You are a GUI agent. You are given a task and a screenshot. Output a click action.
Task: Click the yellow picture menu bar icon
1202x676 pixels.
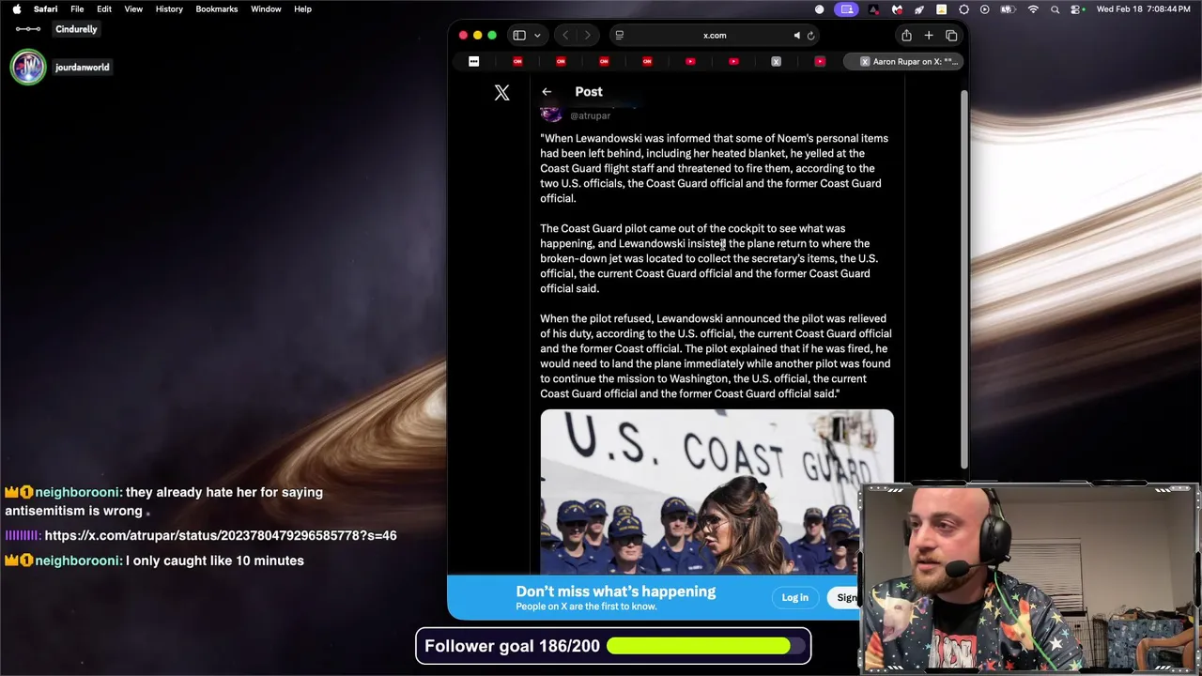coord(941,9)
